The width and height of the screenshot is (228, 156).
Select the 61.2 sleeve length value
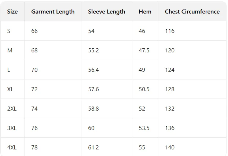[93, 148]
